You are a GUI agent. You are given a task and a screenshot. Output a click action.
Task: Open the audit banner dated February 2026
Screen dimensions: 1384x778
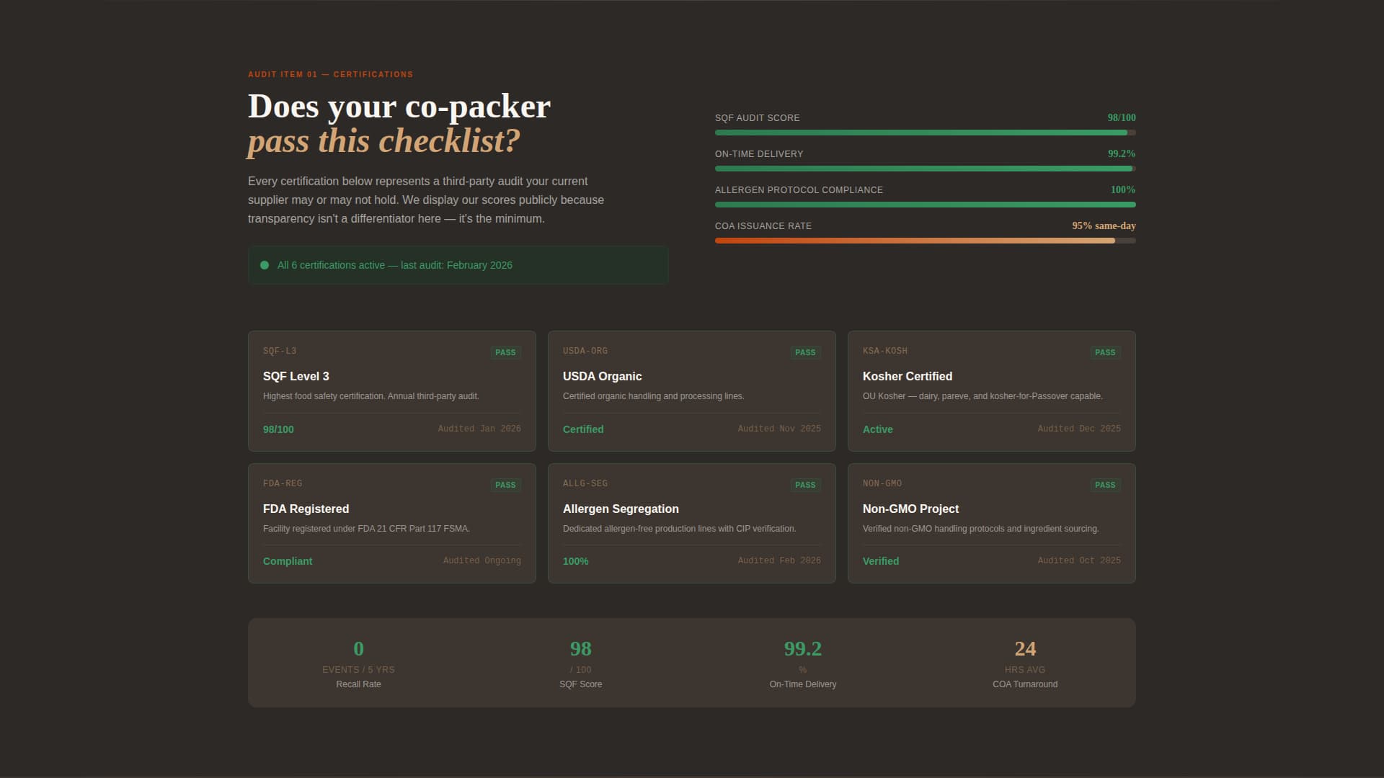pyautogui.click(x=458, y=265)
